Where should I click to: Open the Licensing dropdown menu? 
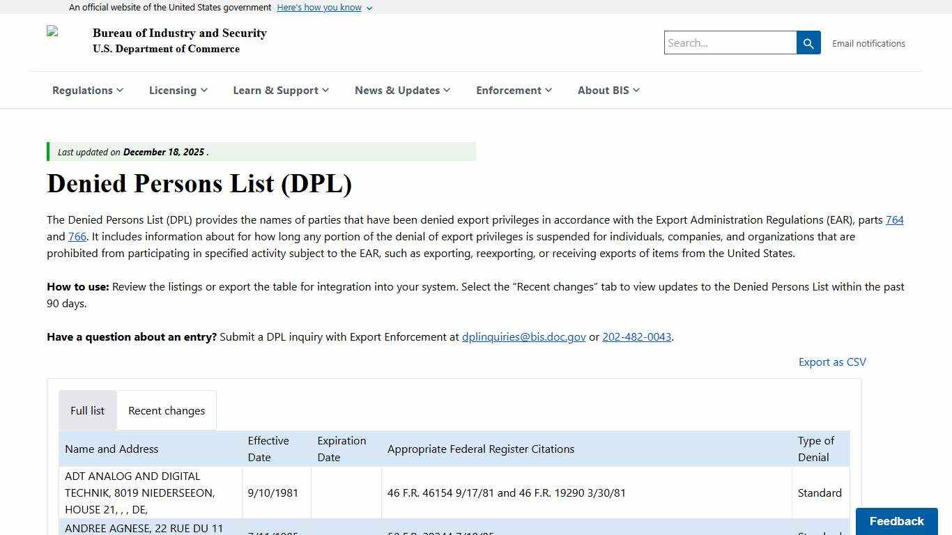click(x=178, y=90)
